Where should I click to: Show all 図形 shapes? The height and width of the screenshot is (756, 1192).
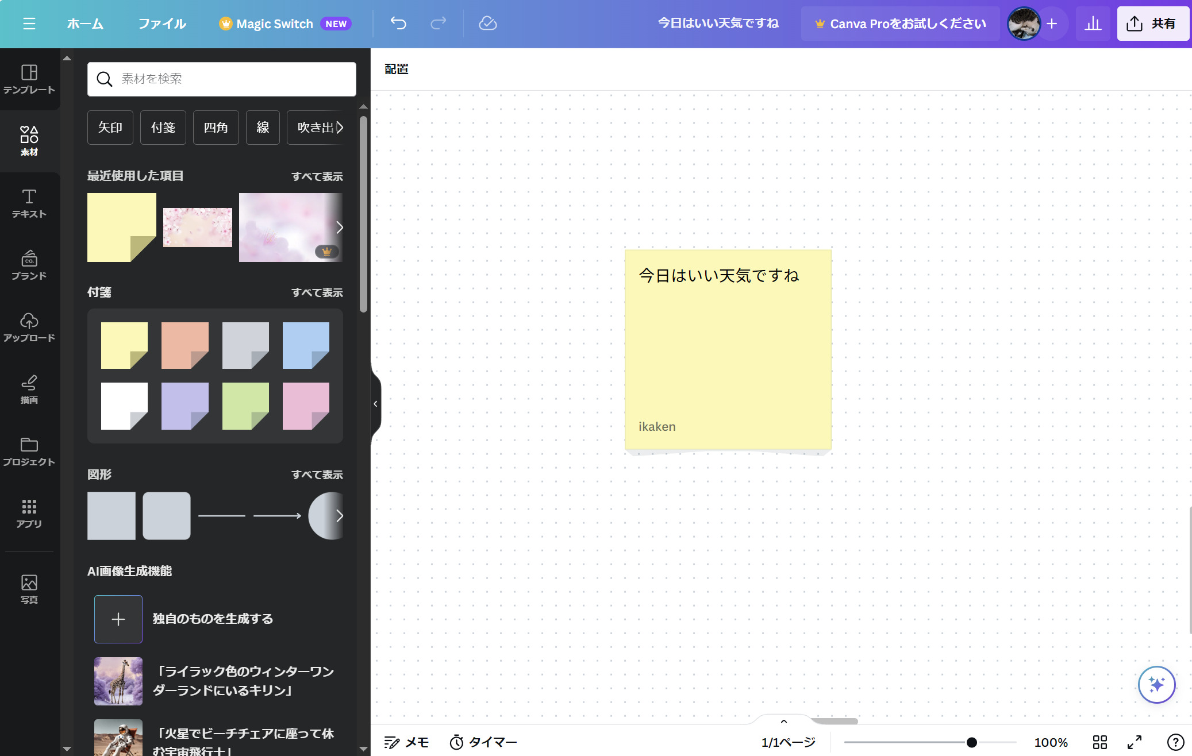pyautogui.click(x=317, y=475)
